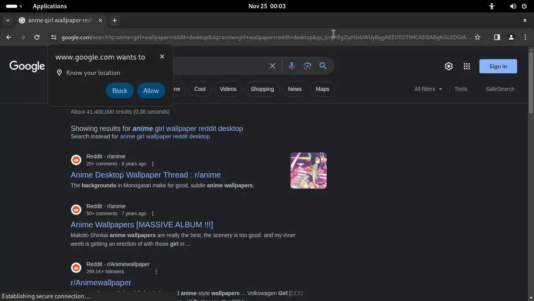Open the Chrome three-dot menu

[x=525, y=37]
